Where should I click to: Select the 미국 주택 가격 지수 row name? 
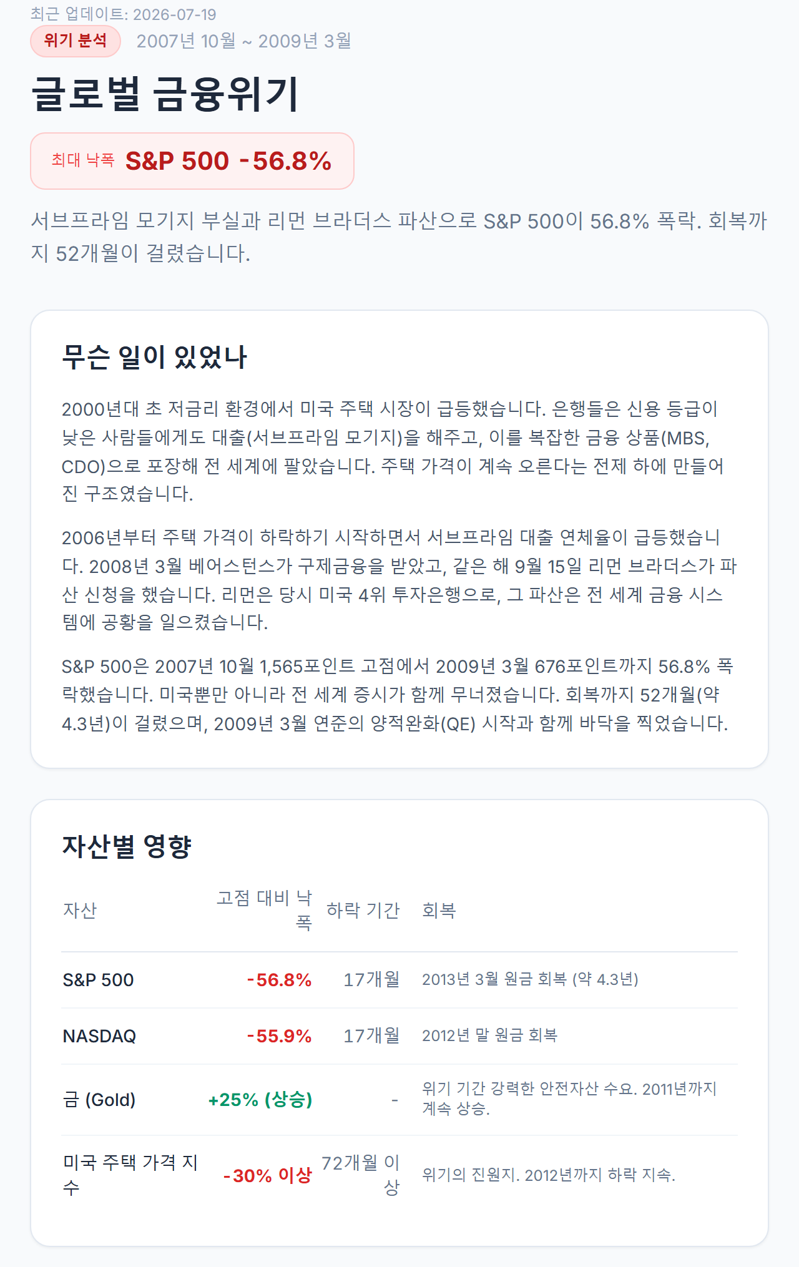[x=130, y=1175]
